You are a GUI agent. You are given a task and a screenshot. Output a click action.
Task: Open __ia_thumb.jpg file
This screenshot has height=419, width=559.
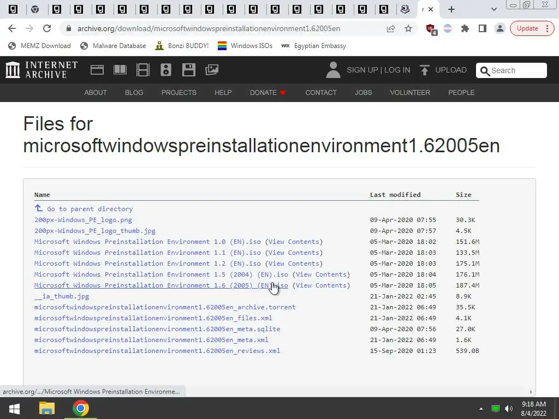(62, 296)
